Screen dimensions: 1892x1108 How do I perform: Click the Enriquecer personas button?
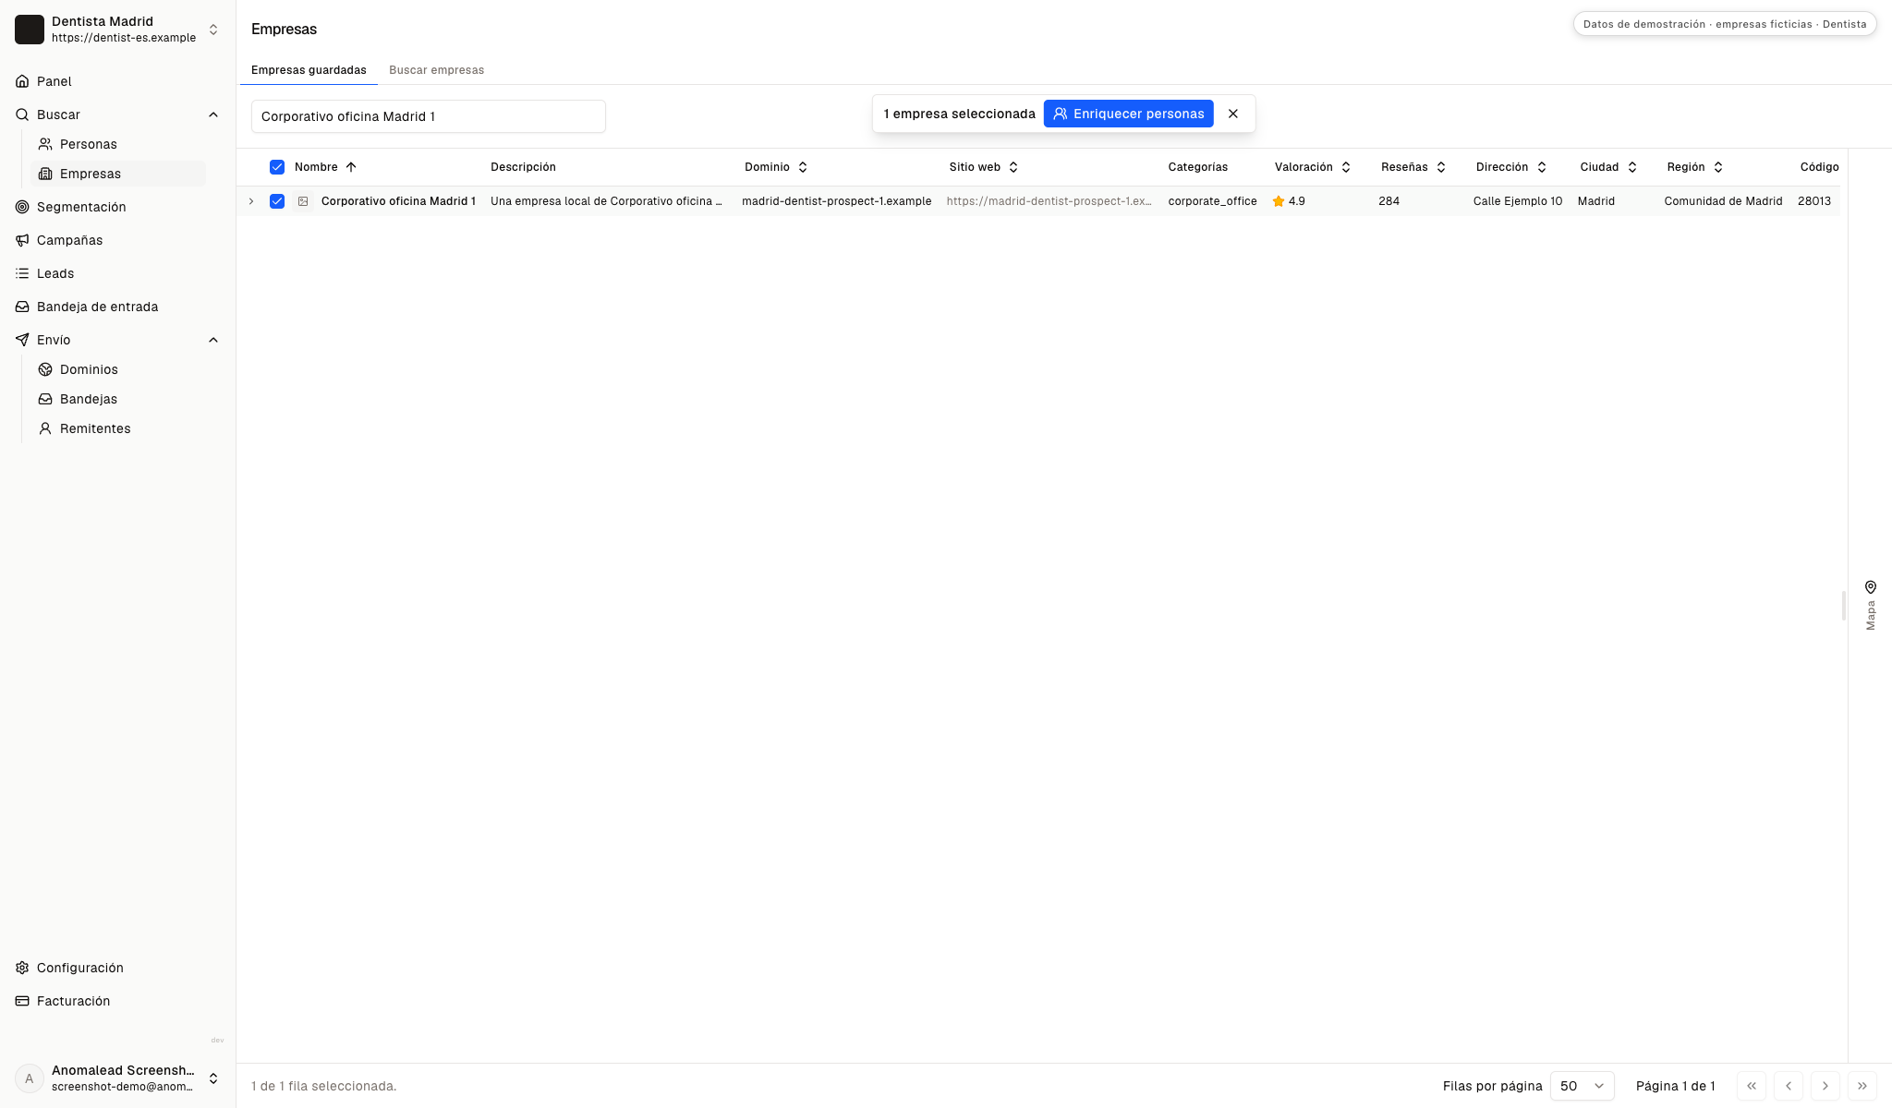[1129, 114]
